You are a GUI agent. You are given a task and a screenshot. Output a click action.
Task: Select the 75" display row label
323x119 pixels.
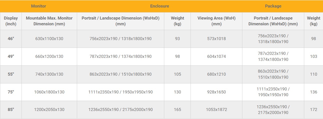(11, 92)
